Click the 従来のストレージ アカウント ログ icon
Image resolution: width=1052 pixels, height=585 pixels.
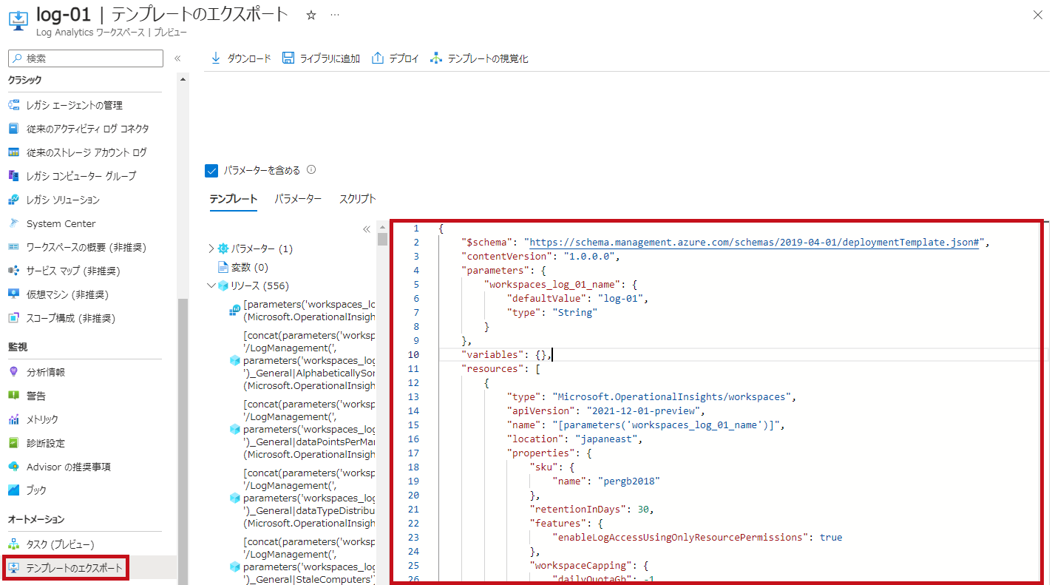coord(13,152)
